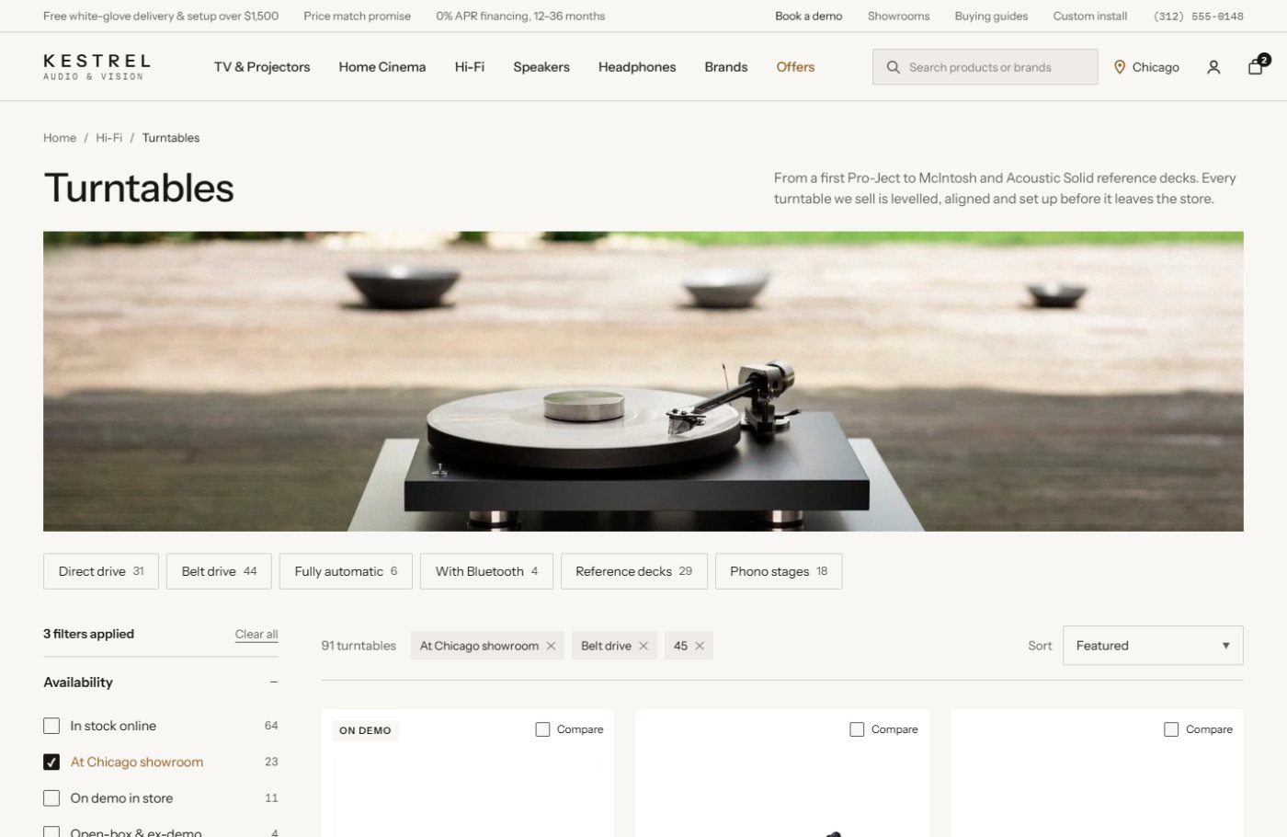1287x837 pixels.
Task: Open the Buying guides link
Action: (x=991, y=16)
